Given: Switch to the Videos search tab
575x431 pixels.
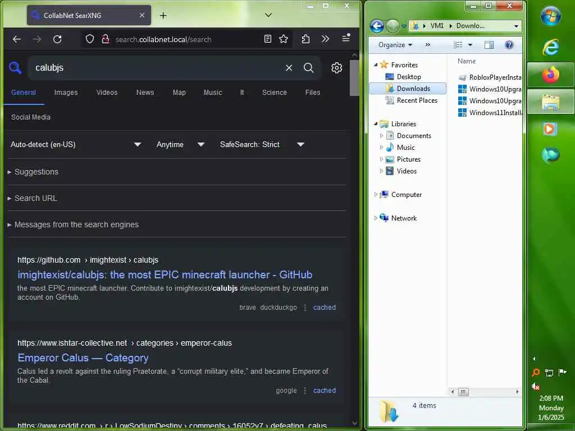Looking at the screenshot, I should (x=107, y=93).
